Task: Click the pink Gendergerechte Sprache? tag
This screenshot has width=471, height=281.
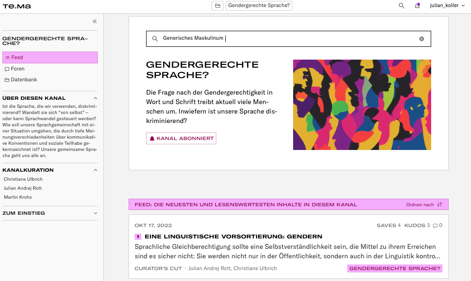Action: (394, 269)
